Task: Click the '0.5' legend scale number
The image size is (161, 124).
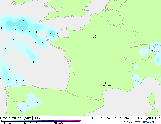Action: click(x=9, y=123)
